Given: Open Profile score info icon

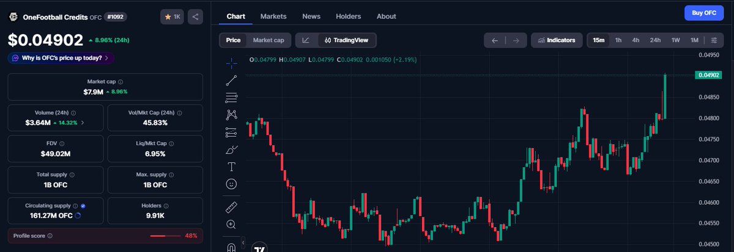Looking at the screenshot, I should coord(50,236).
